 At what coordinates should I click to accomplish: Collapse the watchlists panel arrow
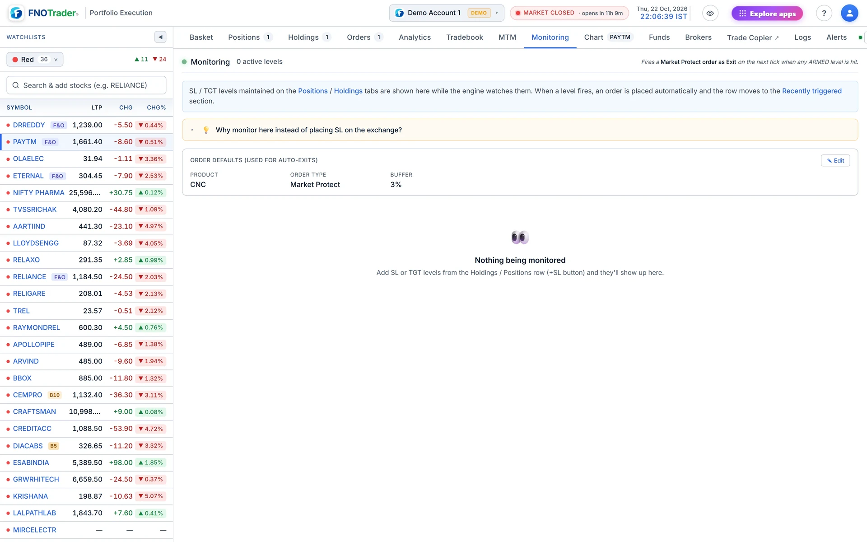tap(160, 37)
